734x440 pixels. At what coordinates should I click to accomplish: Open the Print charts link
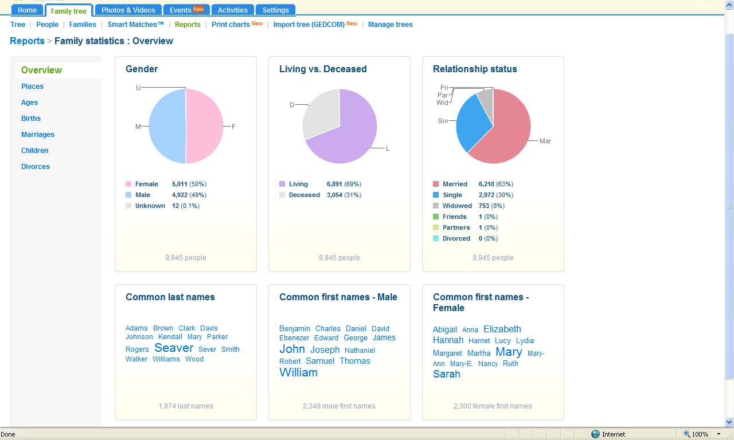(231, 25)
